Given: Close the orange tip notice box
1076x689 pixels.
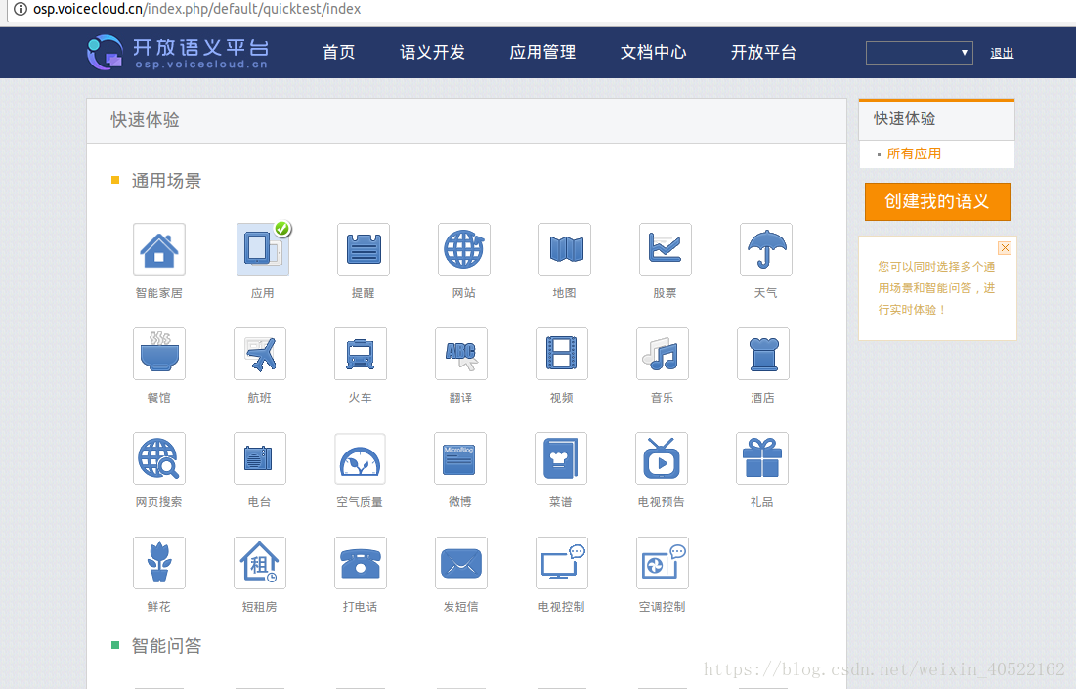Looking at the screenshot, I should point(1005,247).
